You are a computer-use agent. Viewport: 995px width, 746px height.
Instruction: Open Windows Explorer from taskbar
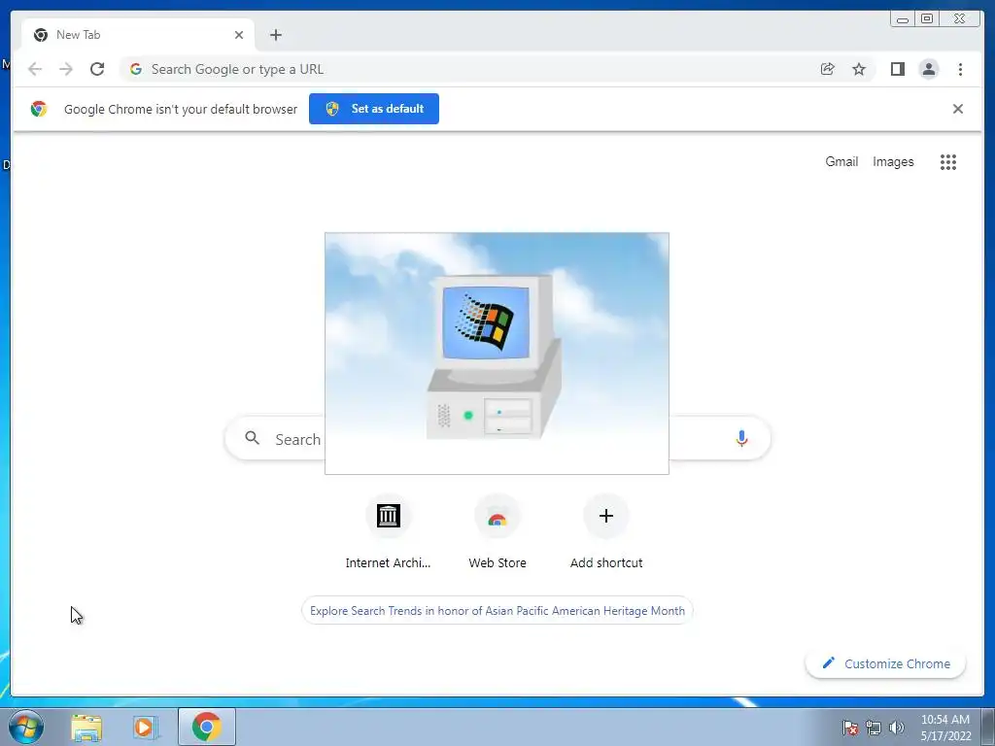pos(86,727)
